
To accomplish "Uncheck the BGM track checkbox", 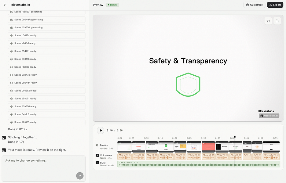I will point(97,163).
